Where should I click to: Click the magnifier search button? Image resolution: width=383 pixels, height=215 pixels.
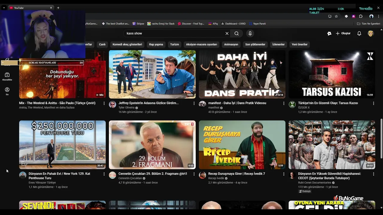(237, 33)
